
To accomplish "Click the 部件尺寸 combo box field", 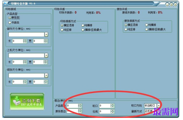I will point(27,34).
